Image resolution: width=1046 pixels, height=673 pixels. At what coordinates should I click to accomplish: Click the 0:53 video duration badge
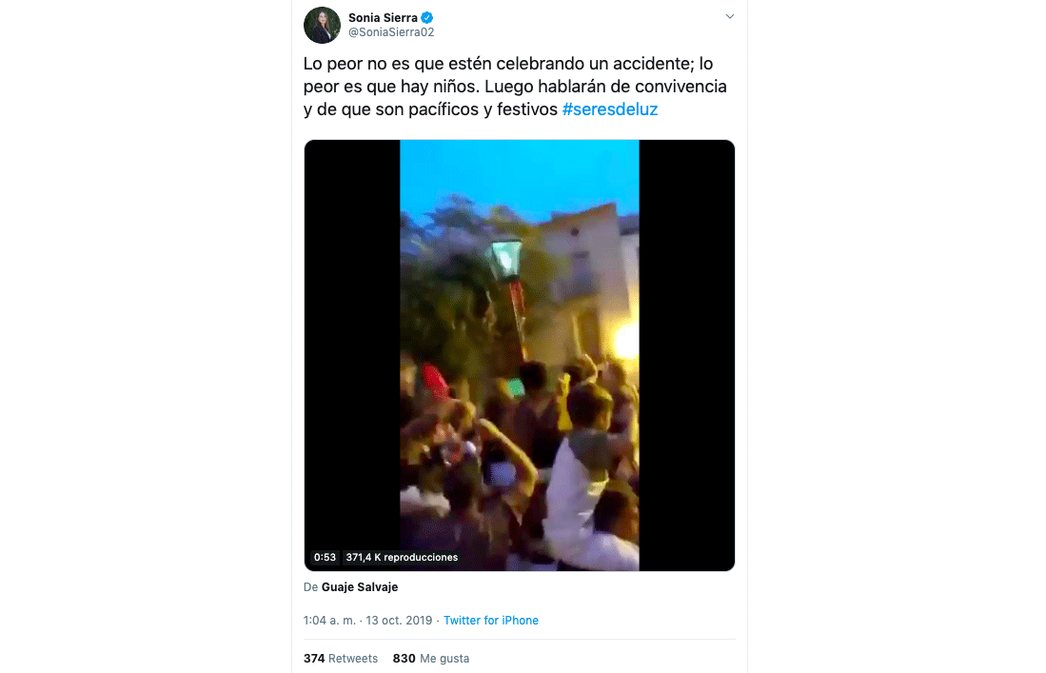[x=325, y=557]
